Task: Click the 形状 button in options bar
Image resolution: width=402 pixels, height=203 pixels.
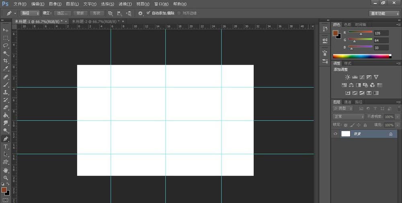Action: tap(96, 13)
